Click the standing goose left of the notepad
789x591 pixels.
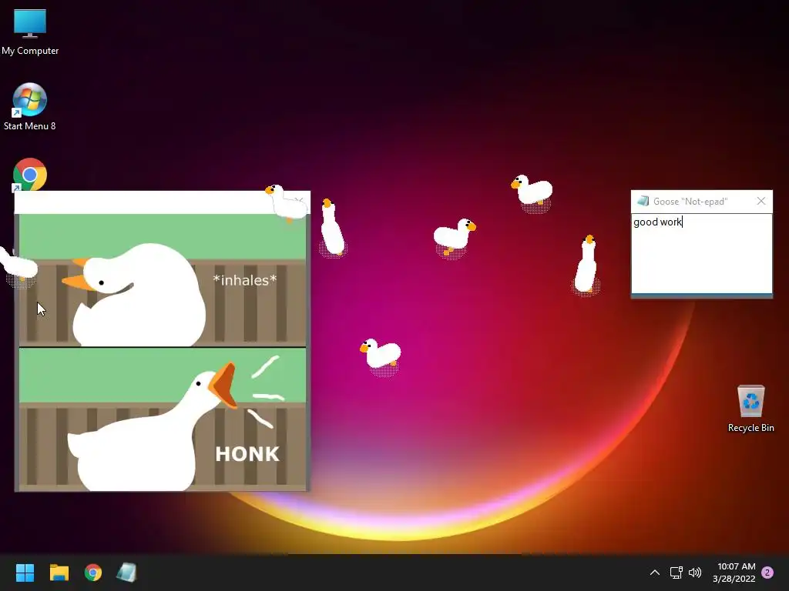pos(586,264)
